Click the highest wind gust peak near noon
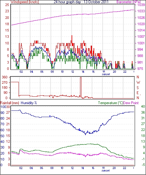 click(x=72, y=36)
